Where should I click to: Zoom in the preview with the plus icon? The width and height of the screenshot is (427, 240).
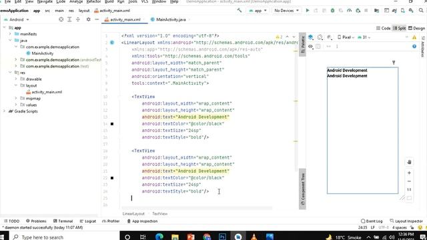click(x=409, y=173)
